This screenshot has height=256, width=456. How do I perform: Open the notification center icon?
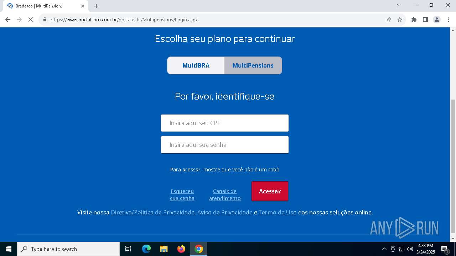(445, 249)
